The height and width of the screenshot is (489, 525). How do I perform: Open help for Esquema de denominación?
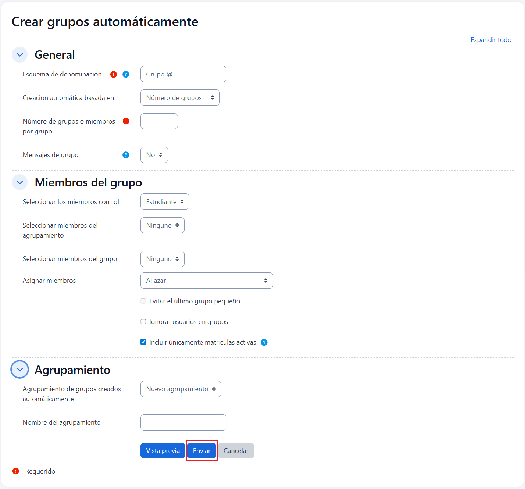tap(126, 74)
